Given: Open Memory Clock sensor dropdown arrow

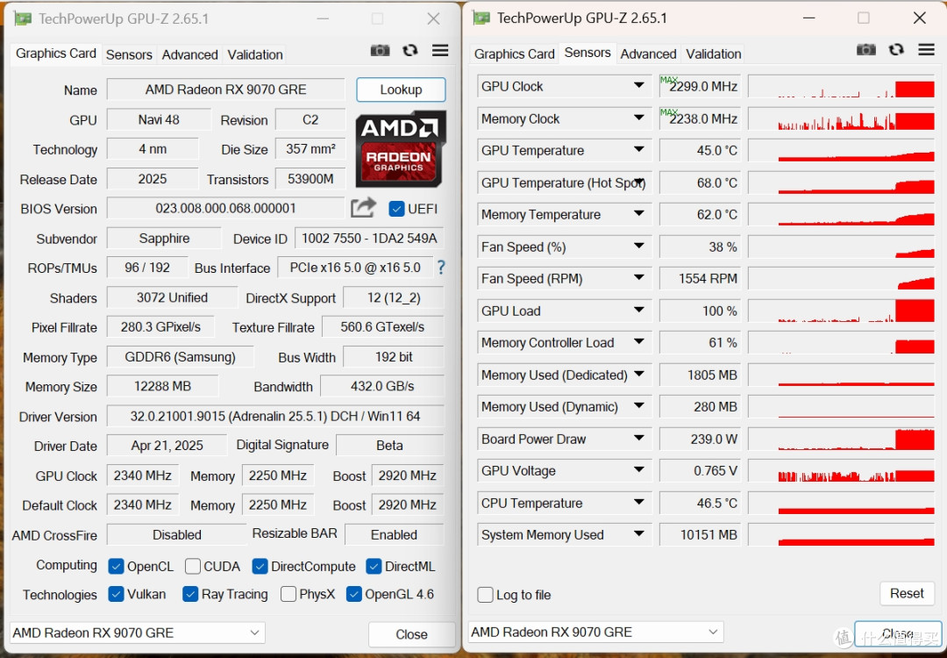Looking at the screenshot, I should coord(638,118).
